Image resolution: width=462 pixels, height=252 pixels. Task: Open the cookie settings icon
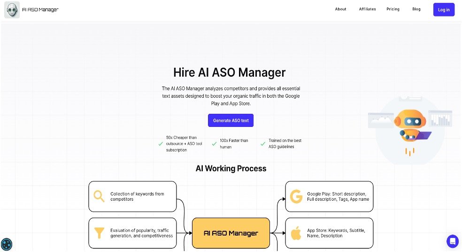point(7,244)
